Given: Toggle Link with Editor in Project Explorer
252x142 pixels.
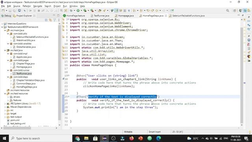Looking at the screenshot, I should tap(50, 20).
